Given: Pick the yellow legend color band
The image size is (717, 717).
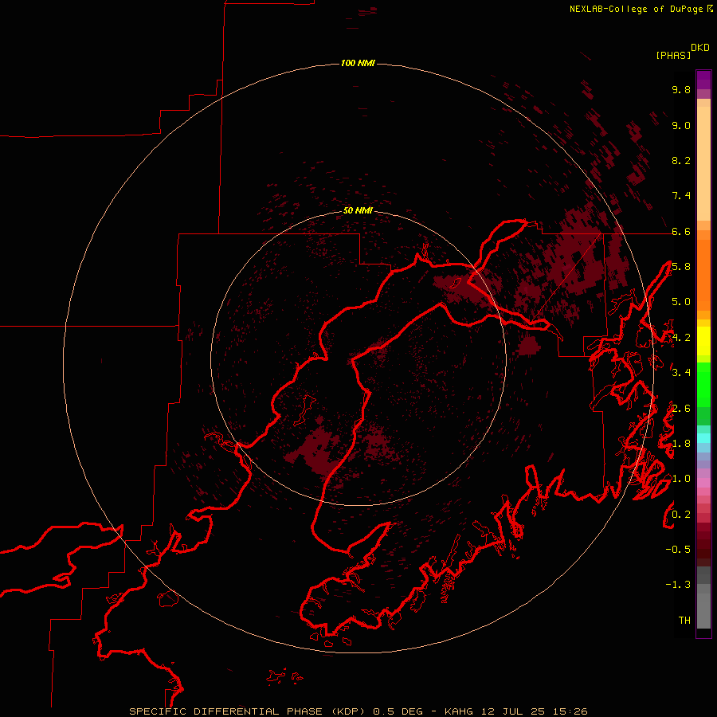Looking at the screenshot, I should (703, 341).
